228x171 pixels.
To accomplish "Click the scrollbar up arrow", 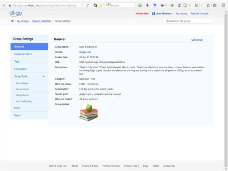I will pyautogui.click(x=226, y=12).
